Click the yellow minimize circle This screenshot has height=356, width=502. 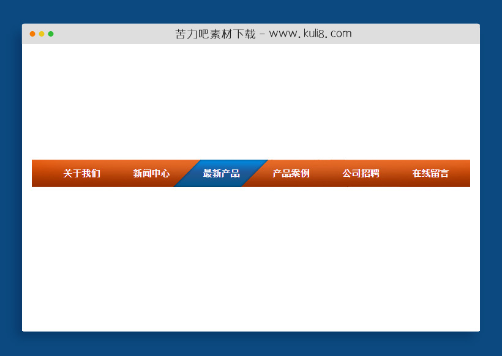42,34
